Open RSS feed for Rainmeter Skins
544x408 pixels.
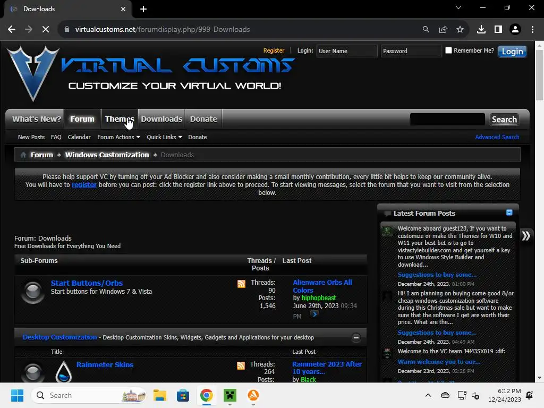pos(241,365)
